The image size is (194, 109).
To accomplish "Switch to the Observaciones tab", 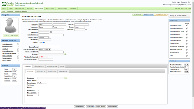I will coord(39,66).
